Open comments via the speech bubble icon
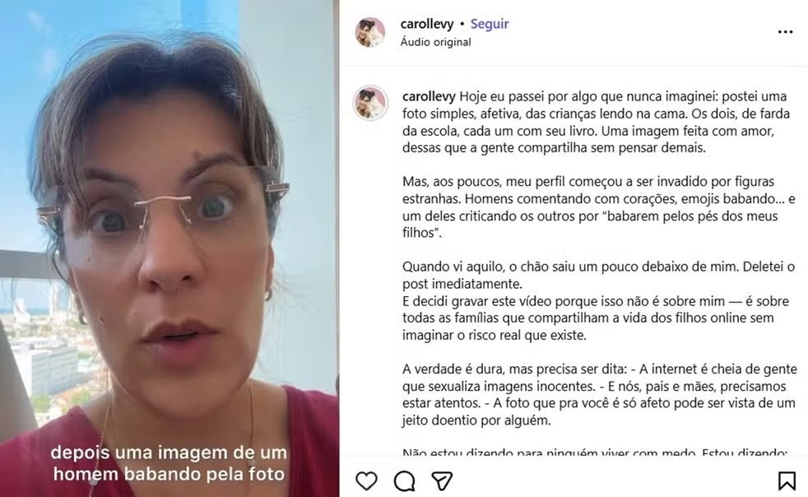 point(405,481)
